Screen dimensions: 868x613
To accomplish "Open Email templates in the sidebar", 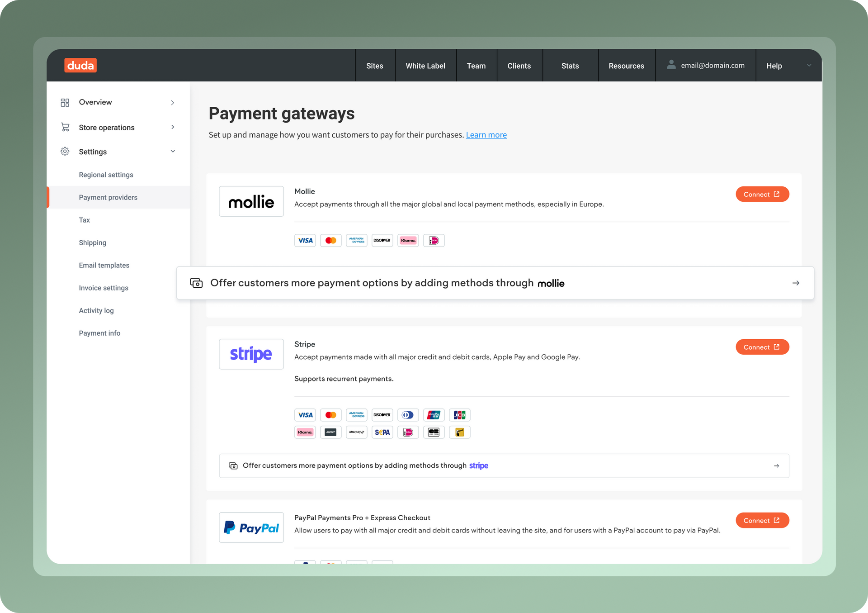I will point(104,265).
